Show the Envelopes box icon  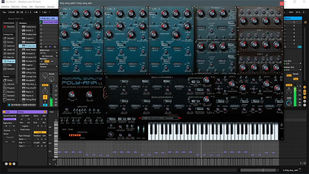coord(14,164)
